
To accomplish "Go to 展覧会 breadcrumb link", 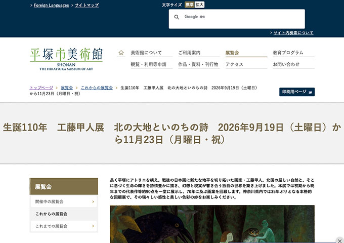I will pos(67,88).
